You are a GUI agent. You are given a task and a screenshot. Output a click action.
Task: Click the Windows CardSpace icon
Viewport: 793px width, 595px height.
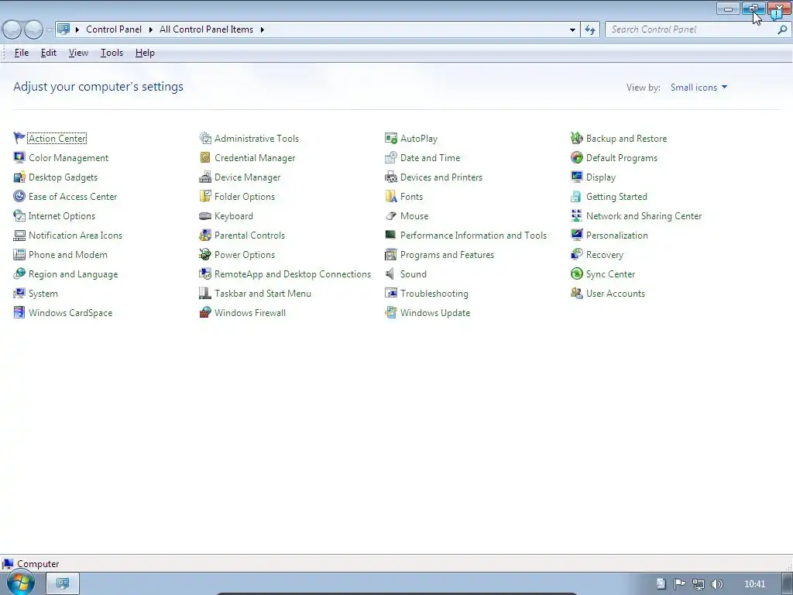19,313
